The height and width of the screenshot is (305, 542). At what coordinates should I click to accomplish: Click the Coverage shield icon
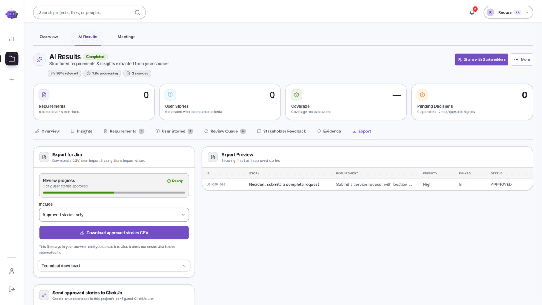tap(296, 95)
